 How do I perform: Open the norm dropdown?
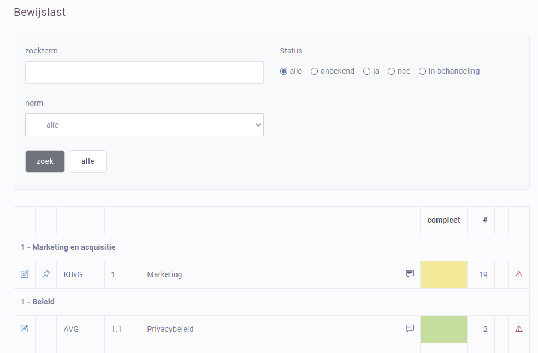(144, 125)
